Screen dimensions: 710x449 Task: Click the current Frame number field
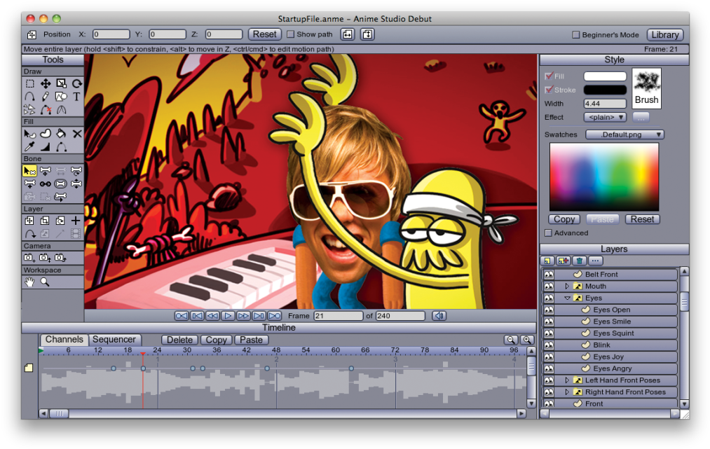pyautogui.click(x=339, y=316)
